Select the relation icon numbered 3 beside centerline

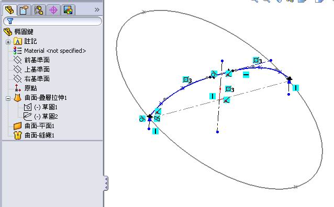230,89
